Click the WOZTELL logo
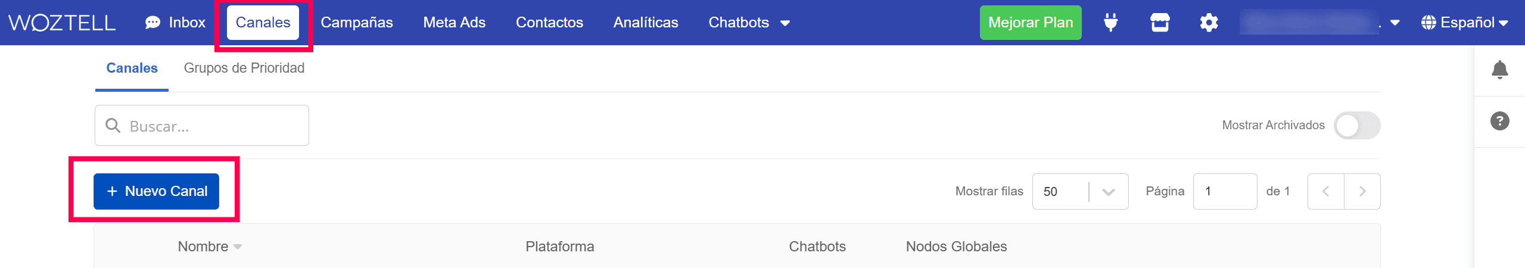The width and height of the screenshot is (1525, 268). click(x=62, y=23)
